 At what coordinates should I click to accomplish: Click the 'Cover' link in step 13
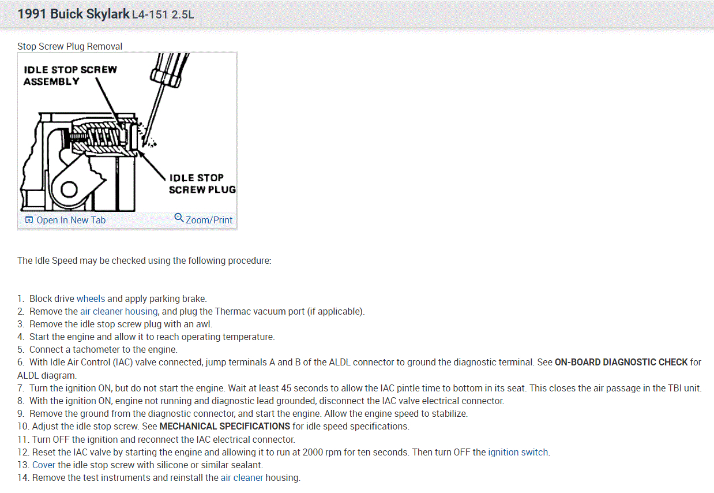click(44, 465)
